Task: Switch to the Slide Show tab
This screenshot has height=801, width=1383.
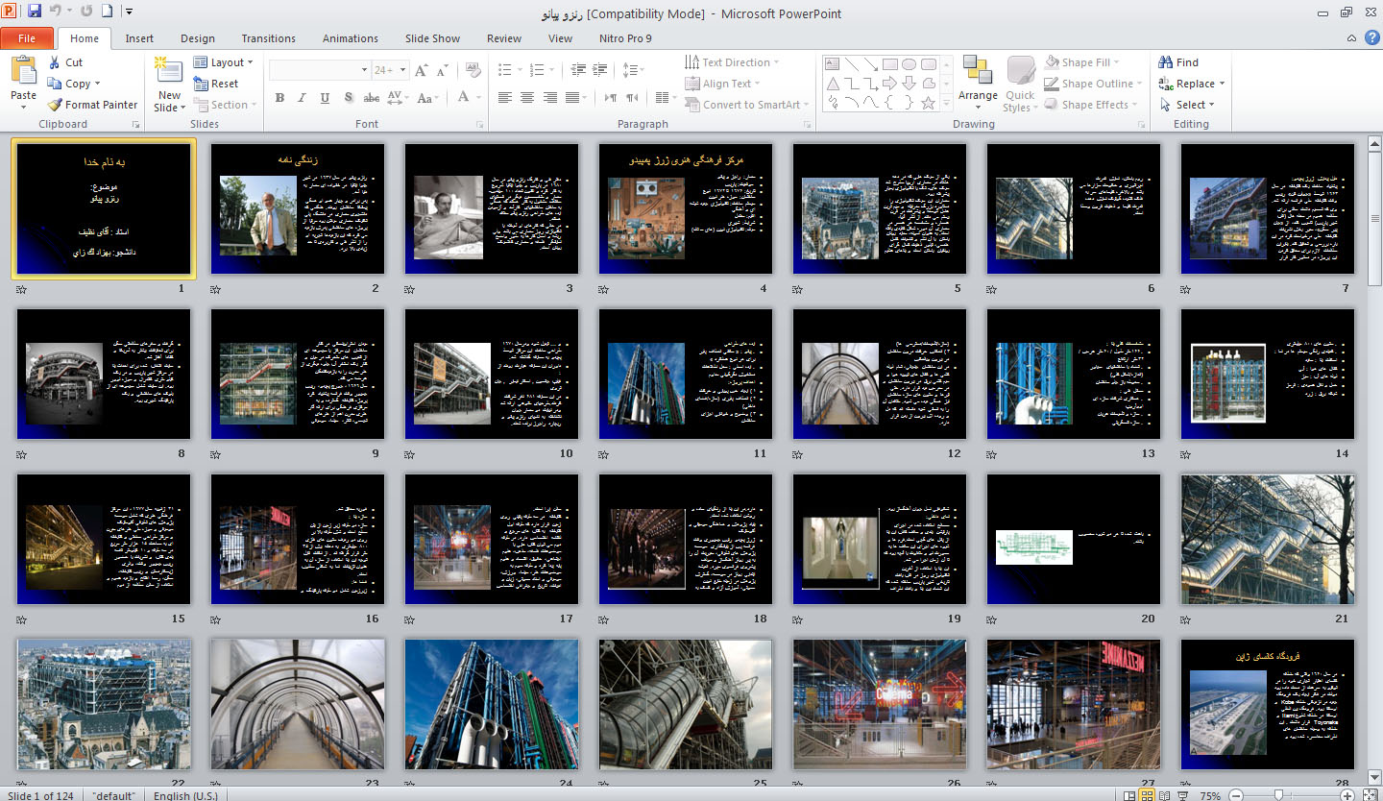Action: [432, 38]
